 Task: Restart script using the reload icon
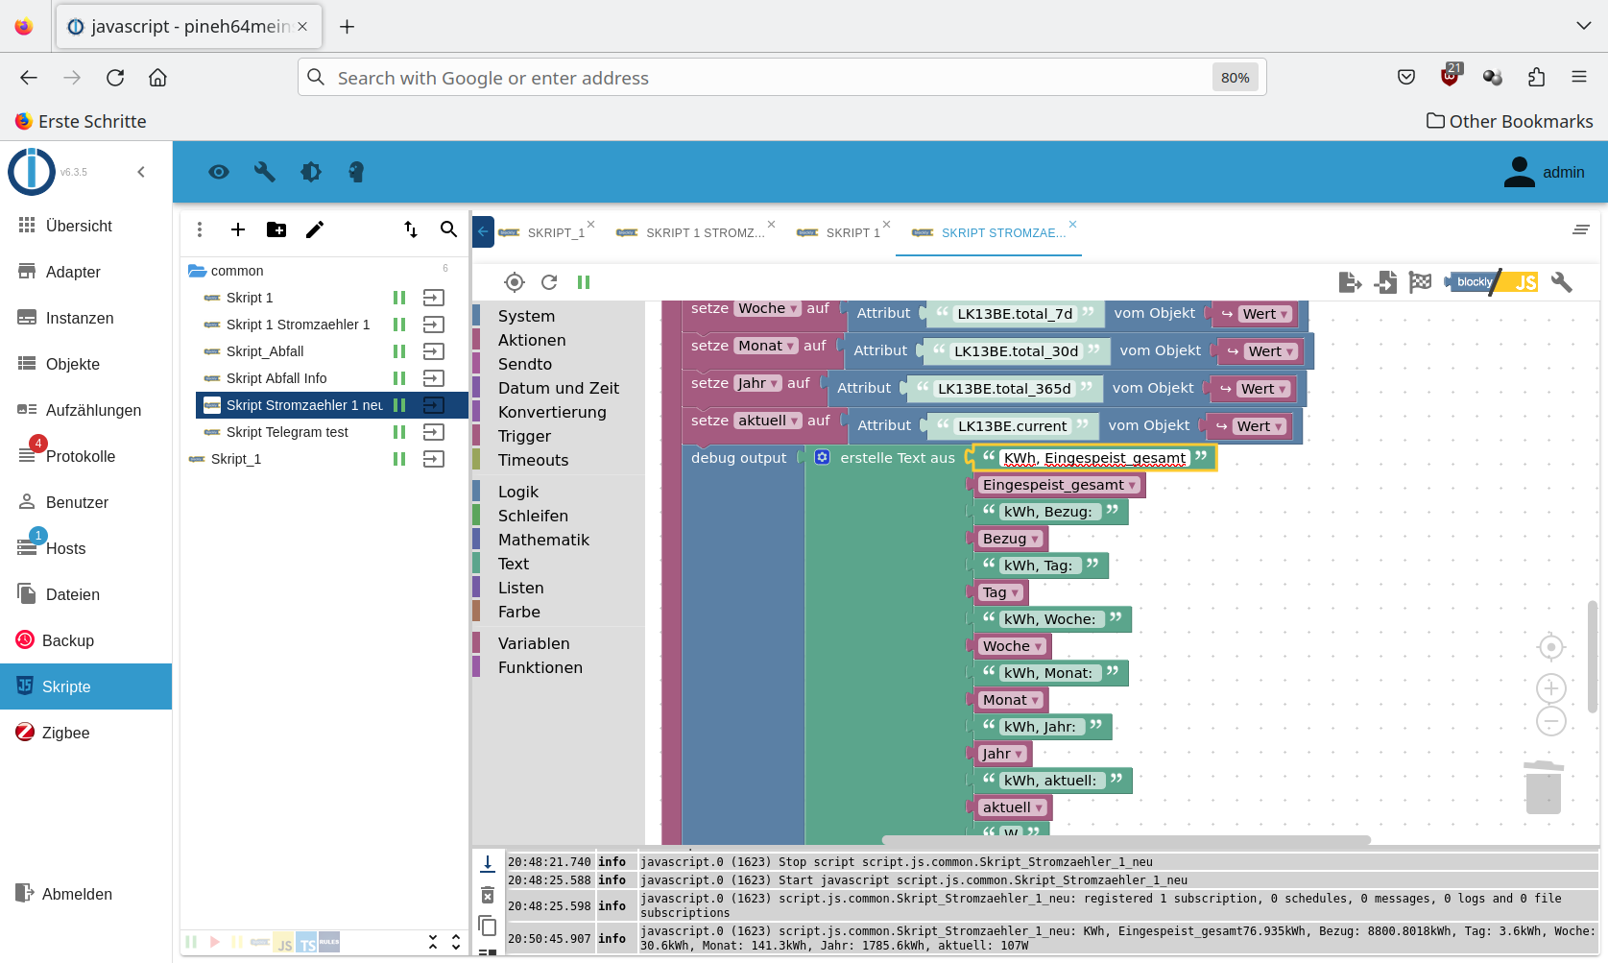click(x=549, y=282)
